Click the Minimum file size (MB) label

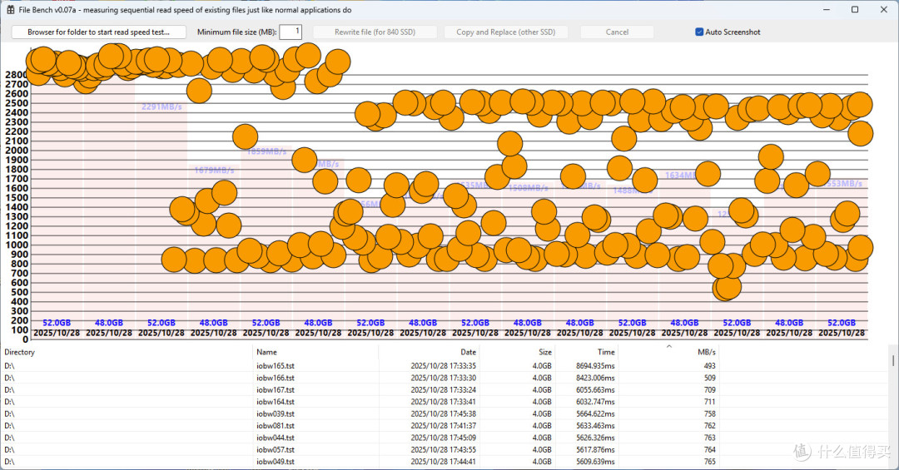(236, 32)
